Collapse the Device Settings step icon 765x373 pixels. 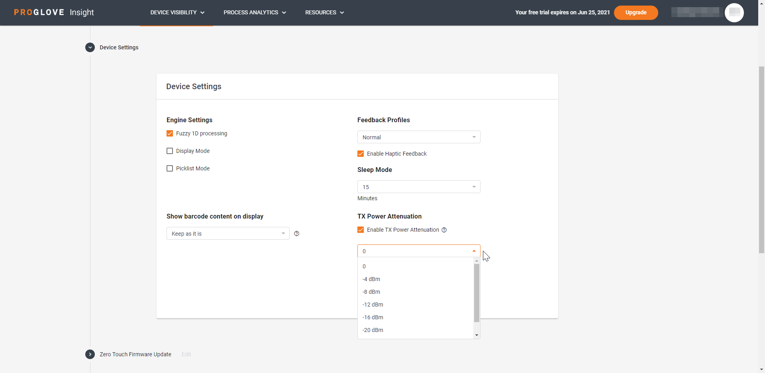(90, 47)
